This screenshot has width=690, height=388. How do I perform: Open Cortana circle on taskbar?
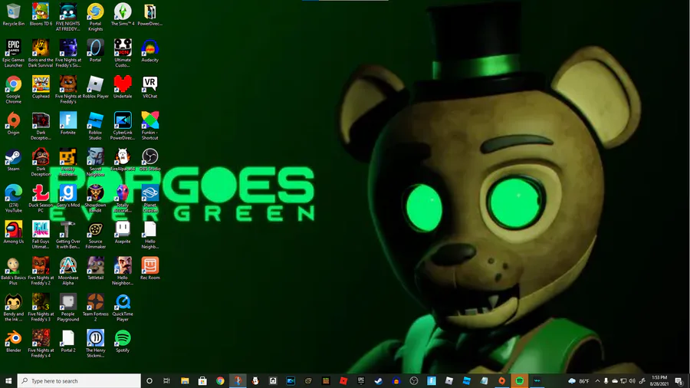[x=149, y=381]
